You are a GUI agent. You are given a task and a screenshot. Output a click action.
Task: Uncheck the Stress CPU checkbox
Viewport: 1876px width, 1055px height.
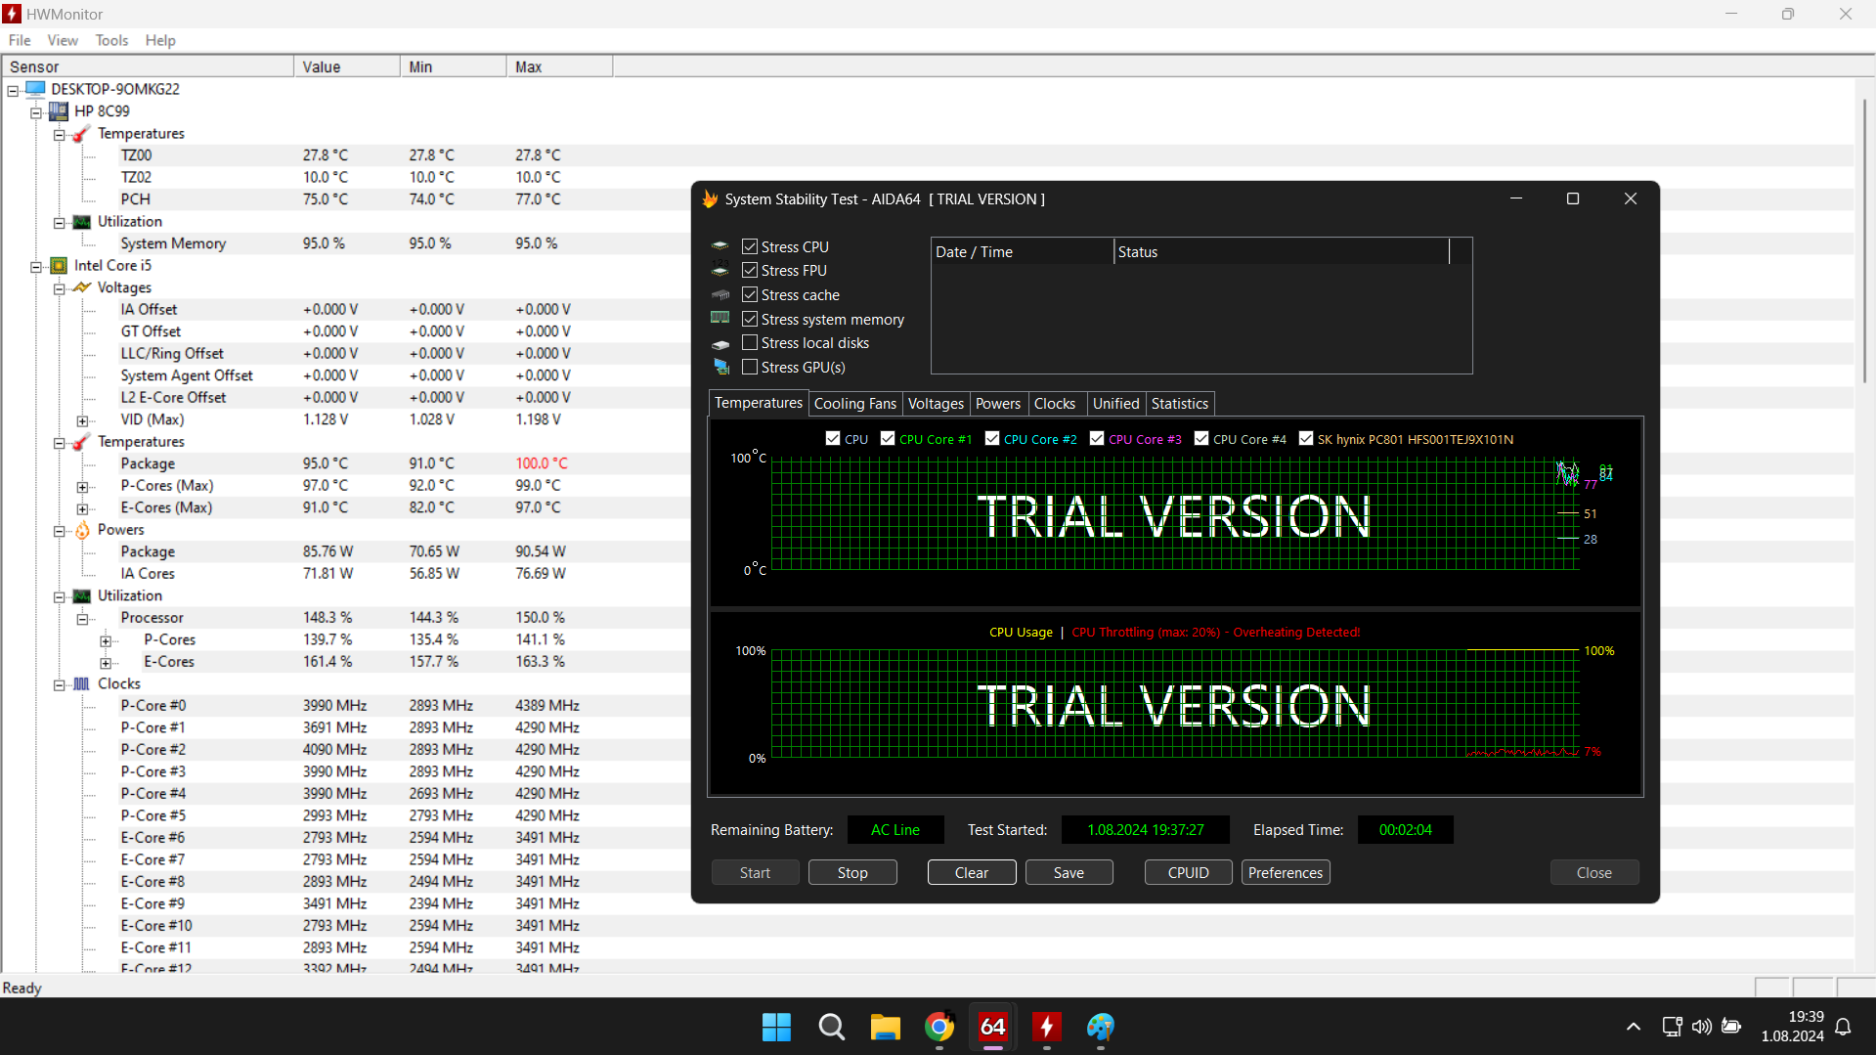750,247
